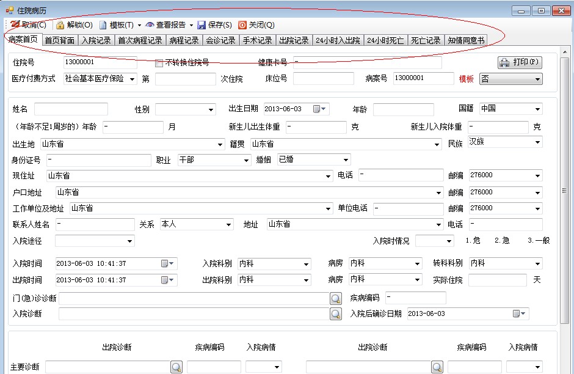This screenshot has width=574, height=374.
Task: Click the 病案号 field showing 13000001
Action: [x=424, y=79]
